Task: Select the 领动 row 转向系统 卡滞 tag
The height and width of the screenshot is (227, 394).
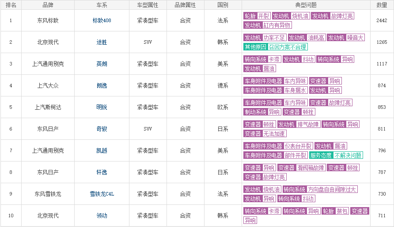Action: click(x=262, y=211)
